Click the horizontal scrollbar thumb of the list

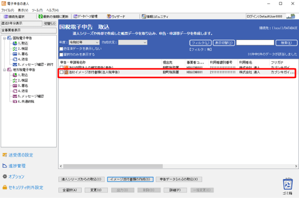pos(113,166)
